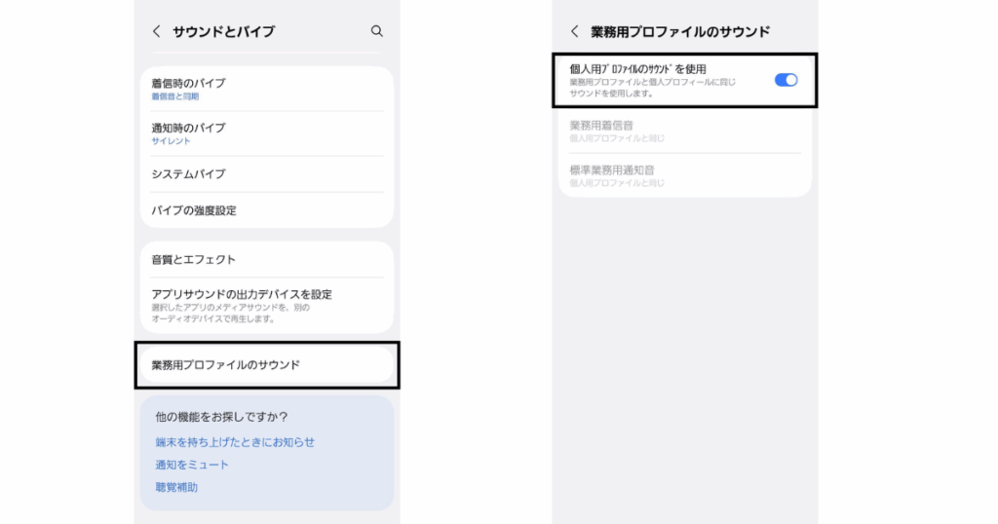
Task: Select 標準業務用通知音 option
Action: pos(685,175)
